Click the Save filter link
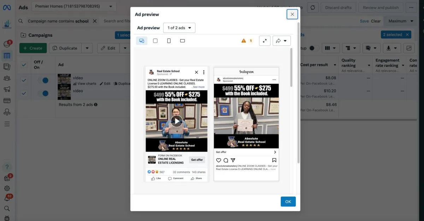Viewport: 424px width, 221px height. [x=364, y=21]
